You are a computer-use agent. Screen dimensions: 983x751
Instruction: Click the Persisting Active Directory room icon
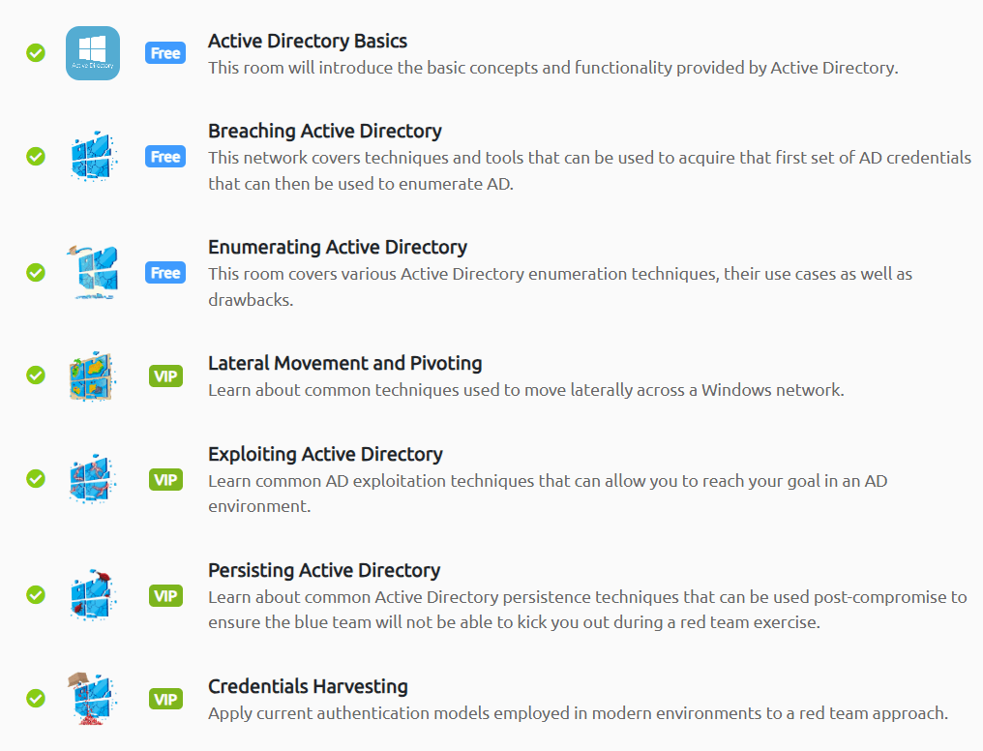(x=94, y=596)
